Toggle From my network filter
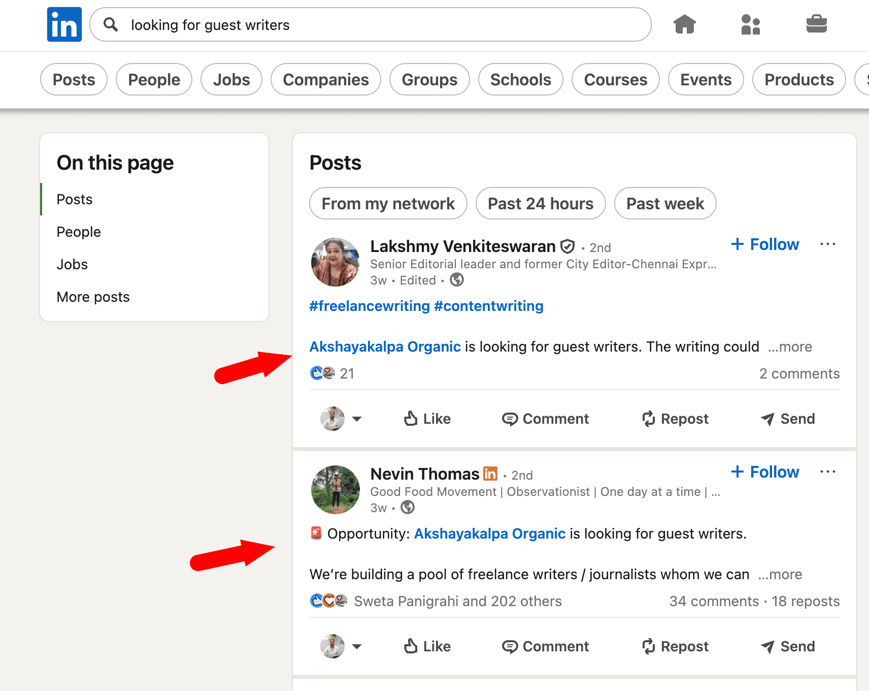The height and width of the screenshot is (691, 869). point(388,203)
